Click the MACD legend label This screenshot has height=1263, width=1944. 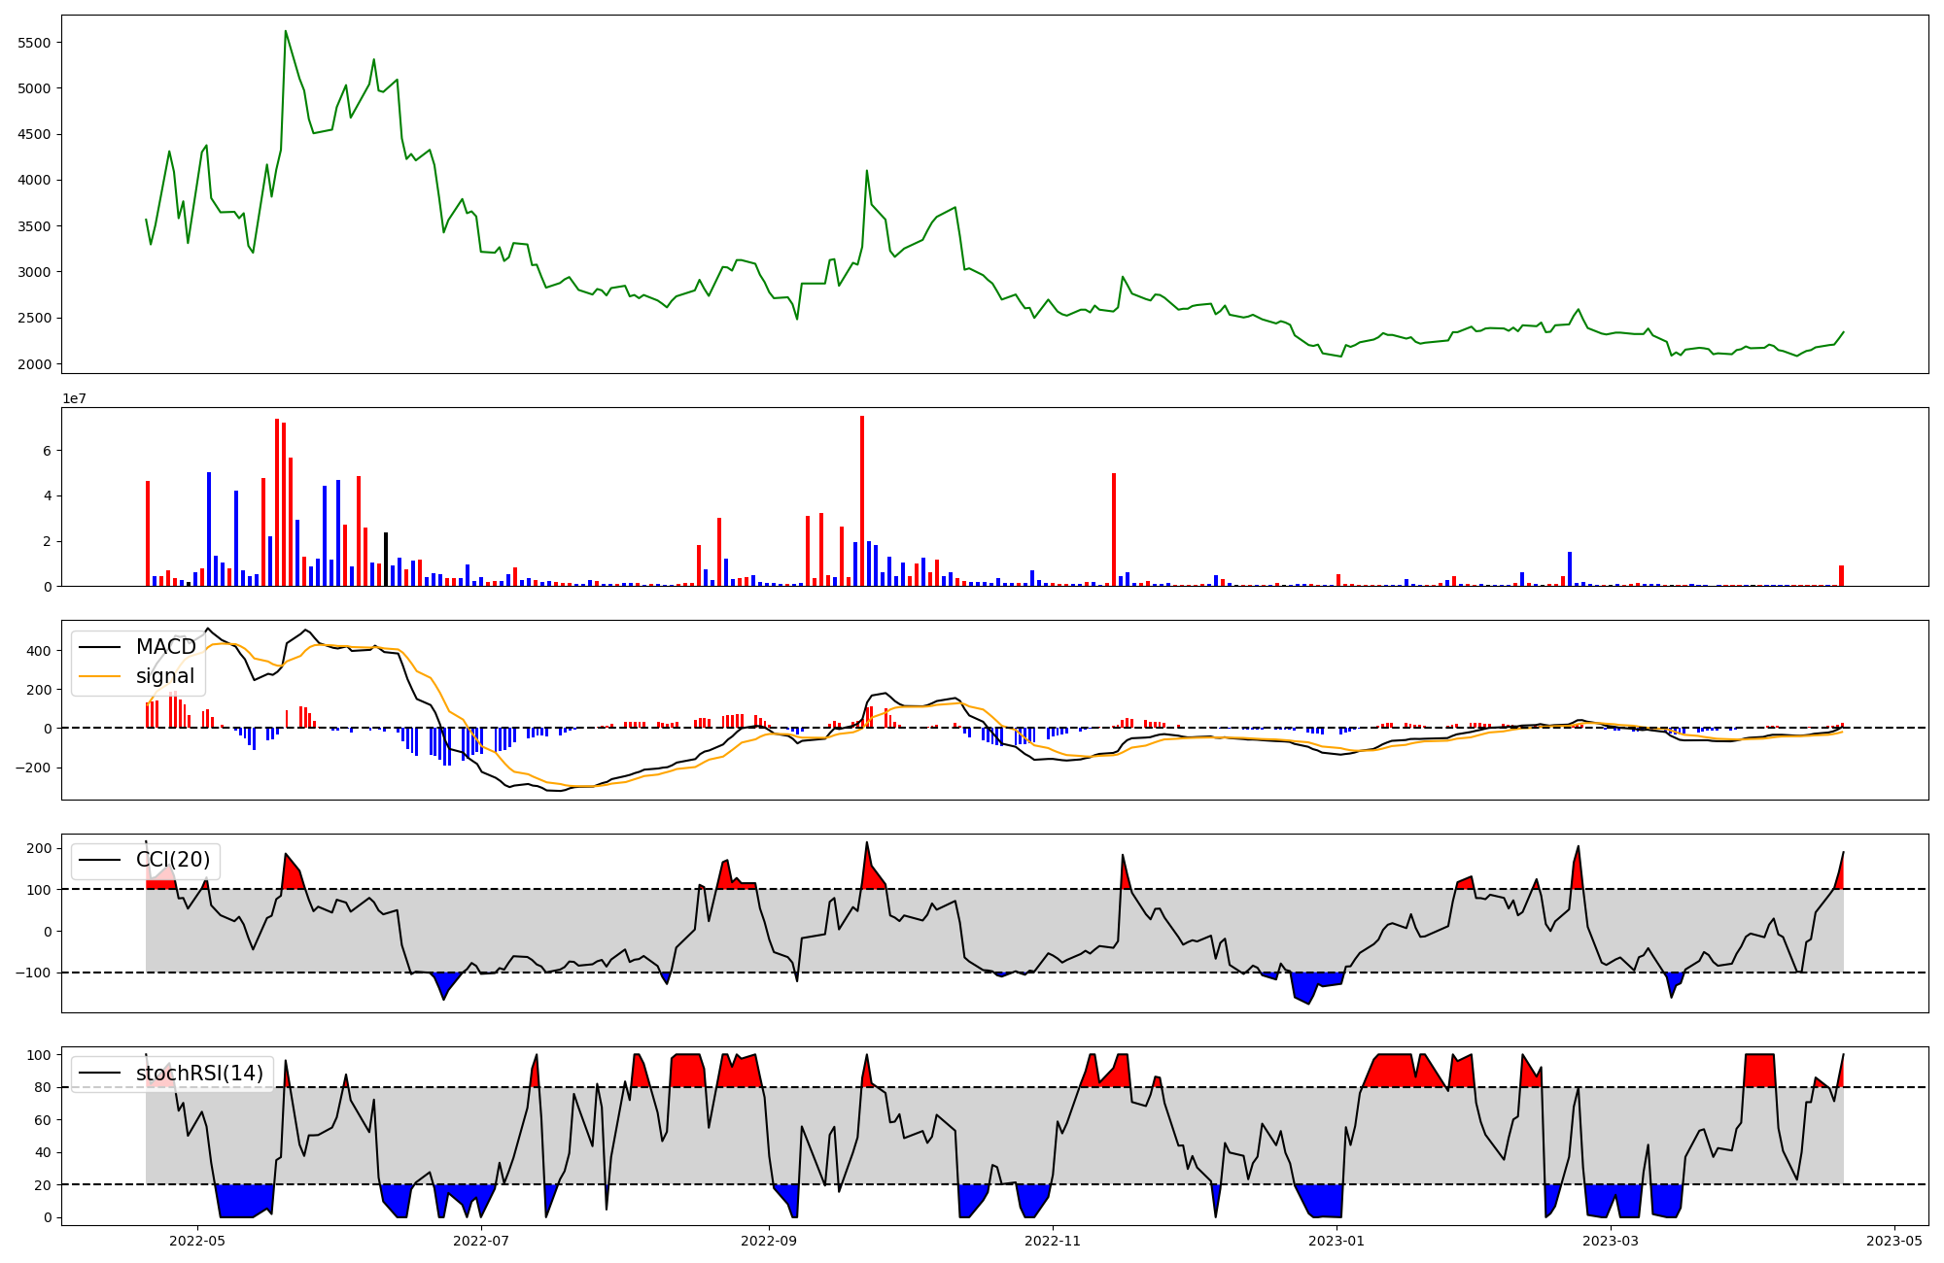coord(165,647)
